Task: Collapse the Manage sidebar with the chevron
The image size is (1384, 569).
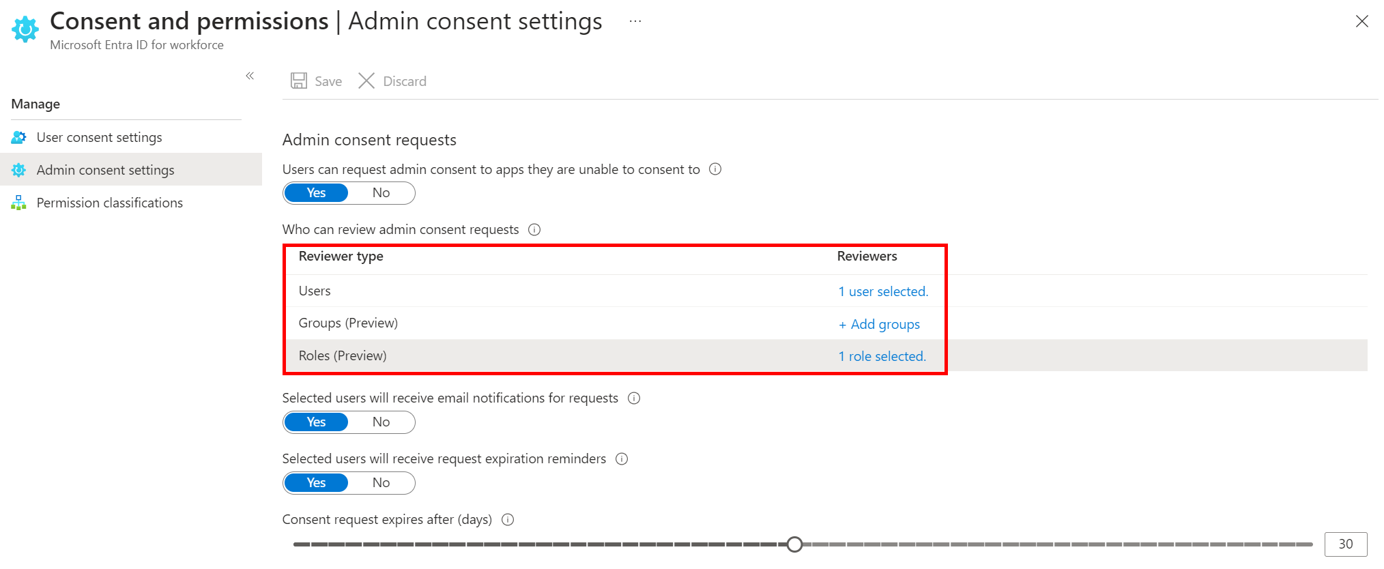Action: [250, 76]
